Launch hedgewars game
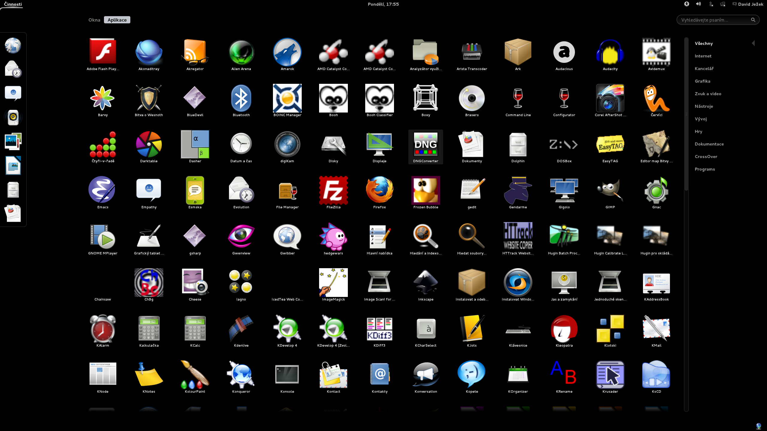 point(333,239)
